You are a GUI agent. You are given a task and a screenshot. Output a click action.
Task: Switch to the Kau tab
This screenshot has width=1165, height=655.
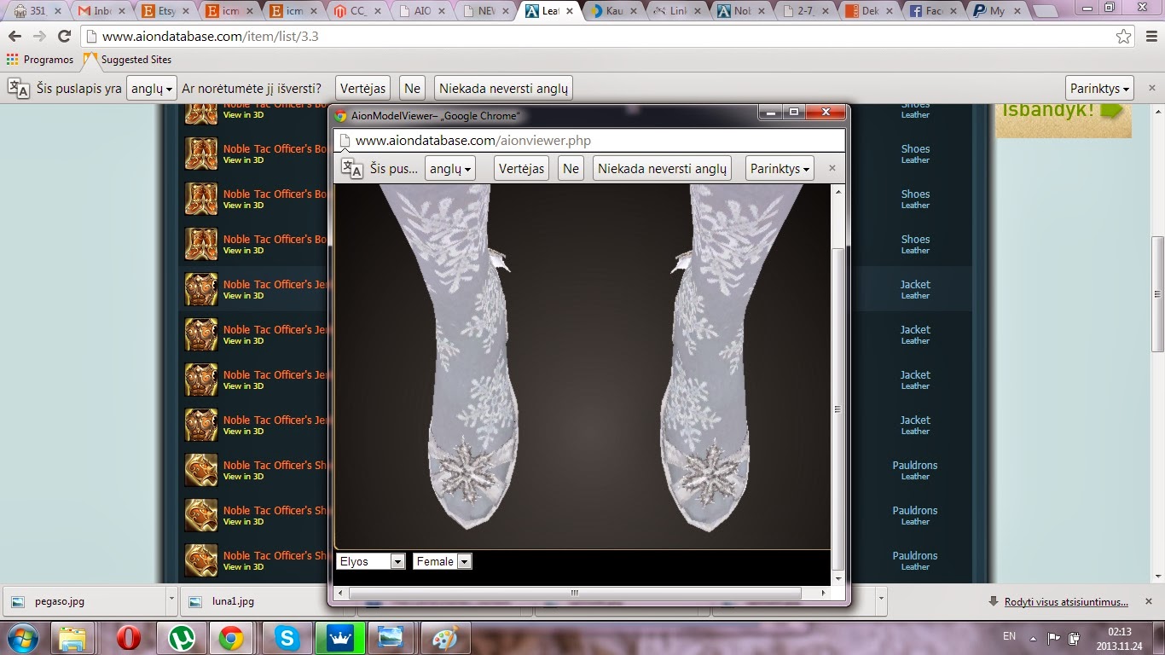[612, 11]
